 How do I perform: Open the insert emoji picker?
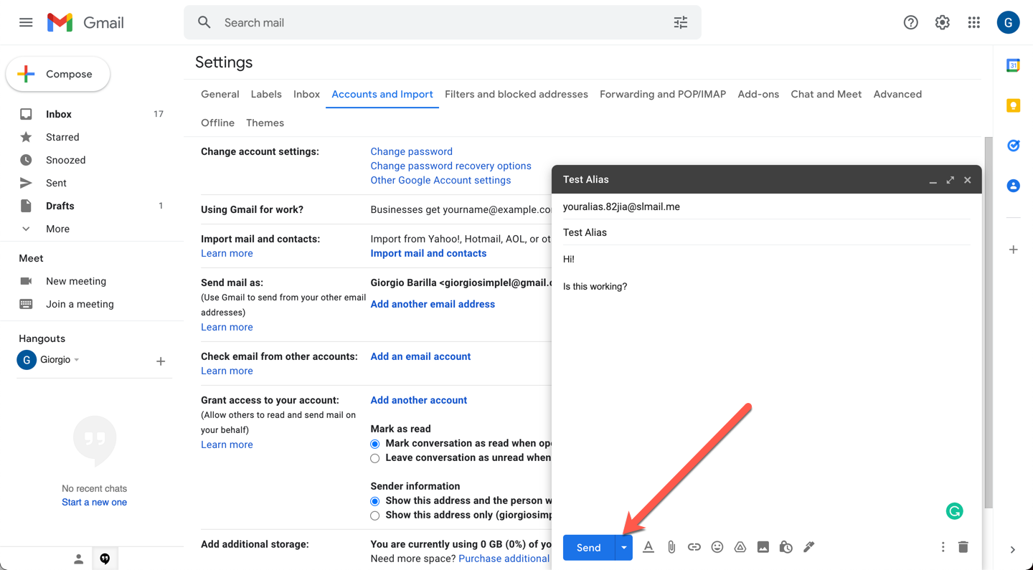[717, 547]
